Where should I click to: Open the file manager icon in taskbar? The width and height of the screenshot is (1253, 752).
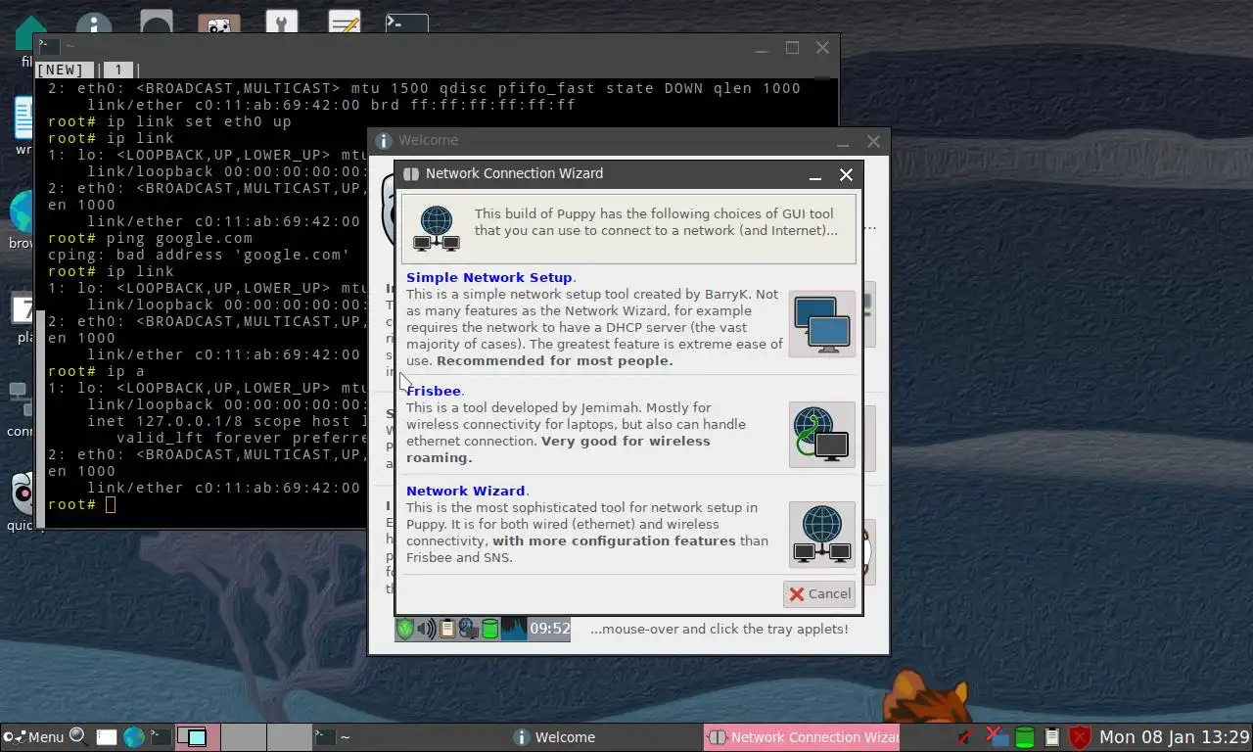107,737
